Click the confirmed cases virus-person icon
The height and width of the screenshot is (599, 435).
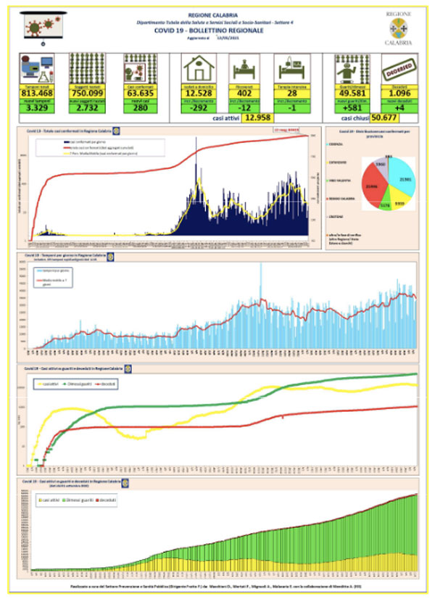click(140, 68)
